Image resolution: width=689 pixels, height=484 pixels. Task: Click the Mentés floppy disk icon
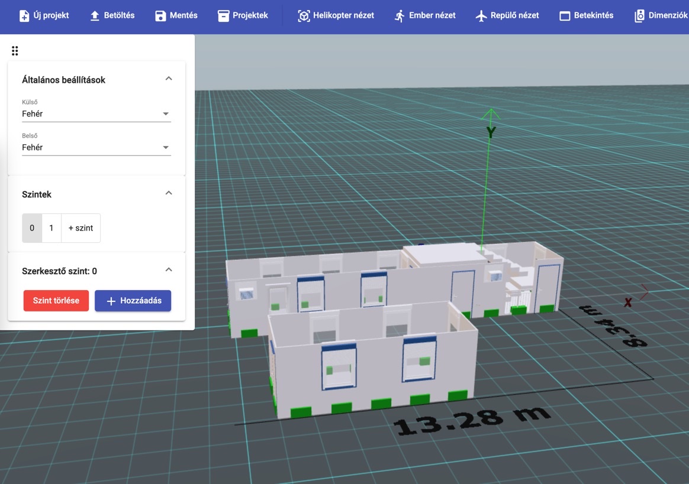pos(160,16)
